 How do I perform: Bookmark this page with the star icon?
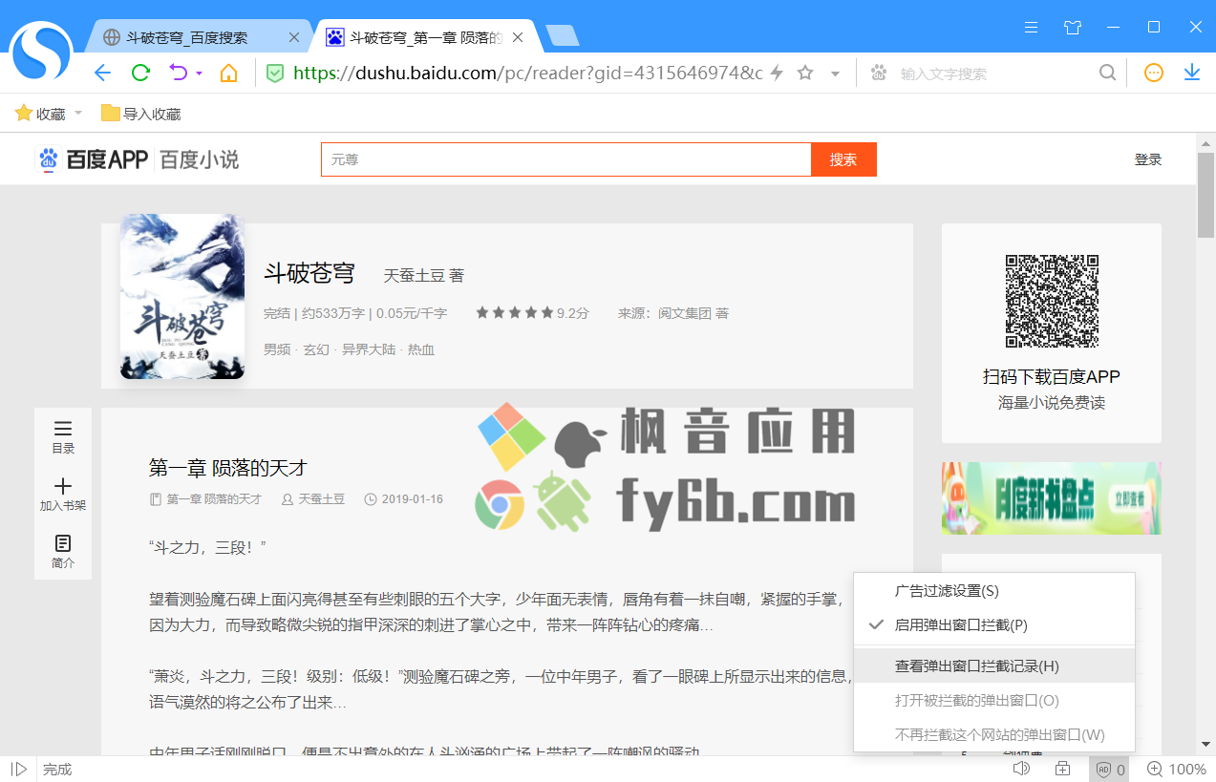click(805, 74)
